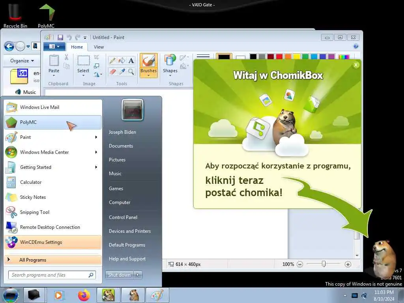Open PolyMC desktop shortcut
Image resolution: width=404 pixels, height=303 pixels.
pyautogui.click(x=47, y=15)
